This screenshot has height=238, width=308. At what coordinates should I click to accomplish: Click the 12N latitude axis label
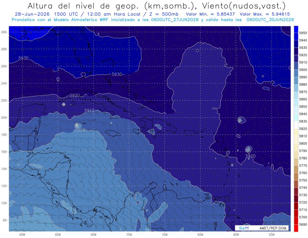(4, 186)
